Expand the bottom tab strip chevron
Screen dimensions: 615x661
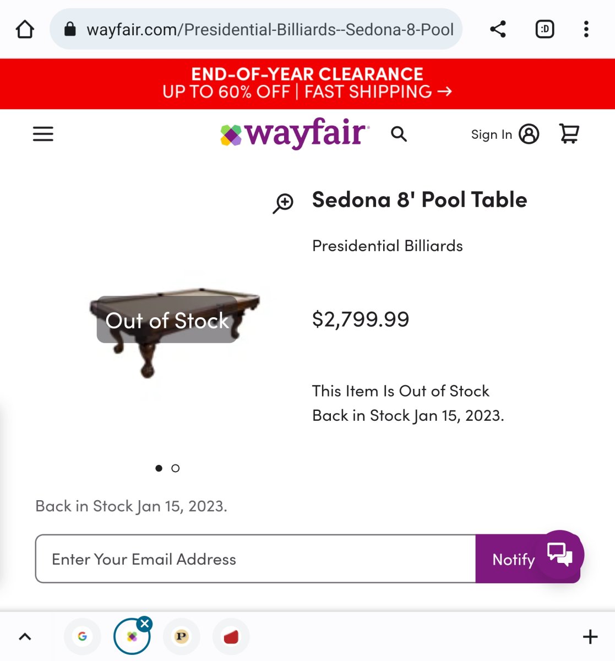pyautogui.click(x=25, y=637)
